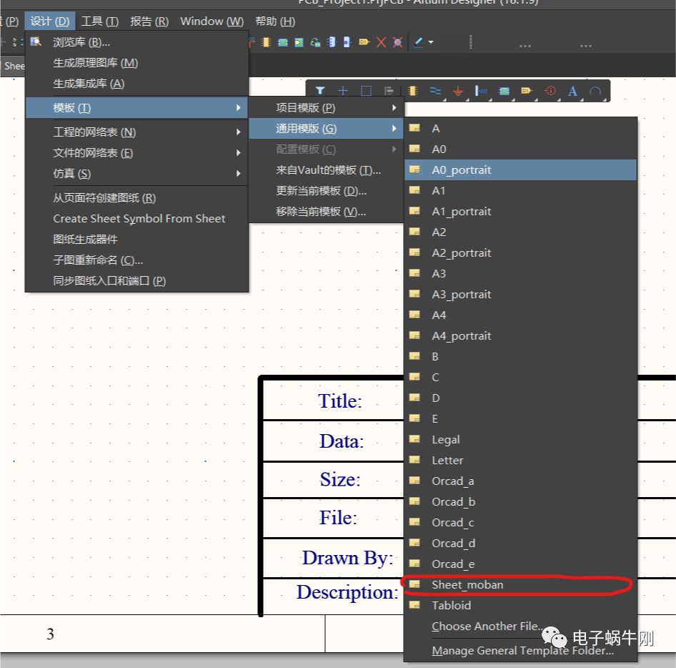Viewport: 676px width, 668px height.
Task: Click the 'Drawn By:' text on sheet
Action: click(347, 558)
